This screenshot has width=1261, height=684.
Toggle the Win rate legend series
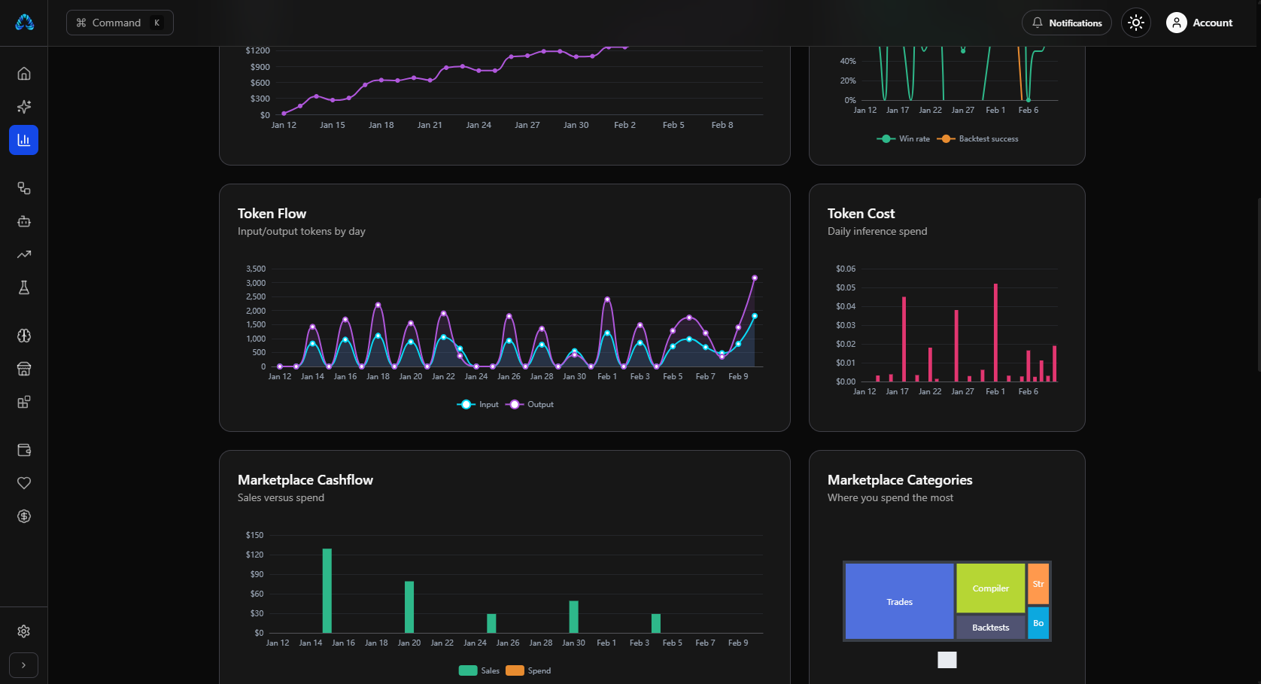[x=903, y=139]
